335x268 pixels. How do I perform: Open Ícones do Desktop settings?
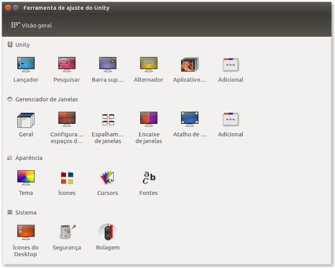coord(26,232)
